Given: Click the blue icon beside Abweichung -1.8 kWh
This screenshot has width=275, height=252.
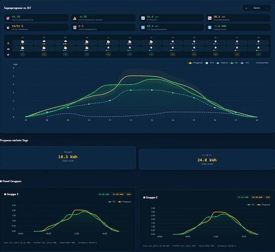Looking at the screenshot, I should [210, 28].
